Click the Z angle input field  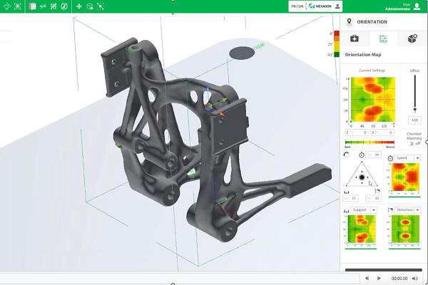[357, 133]
